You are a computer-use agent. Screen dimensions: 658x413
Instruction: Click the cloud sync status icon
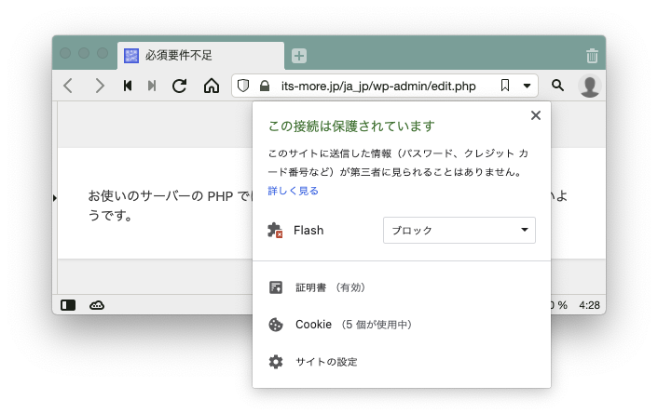click(x=97, y=304)
